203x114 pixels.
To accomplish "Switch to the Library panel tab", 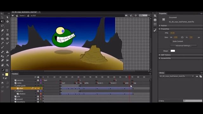I will click(161, 73).
